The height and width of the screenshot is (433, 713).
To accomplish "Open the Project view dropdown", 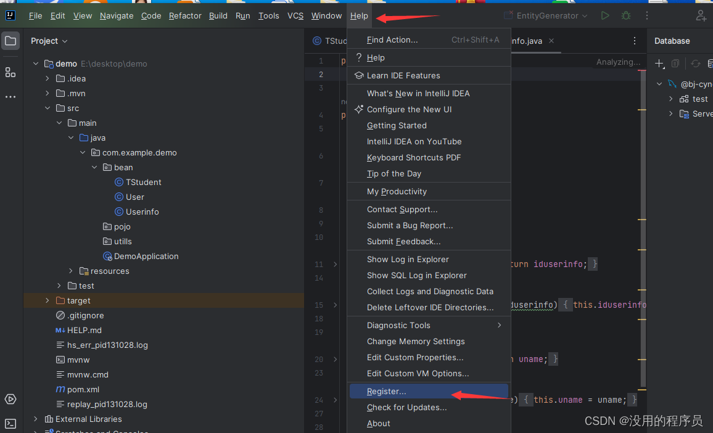I will pyautogui.click(x=49, y=41).
